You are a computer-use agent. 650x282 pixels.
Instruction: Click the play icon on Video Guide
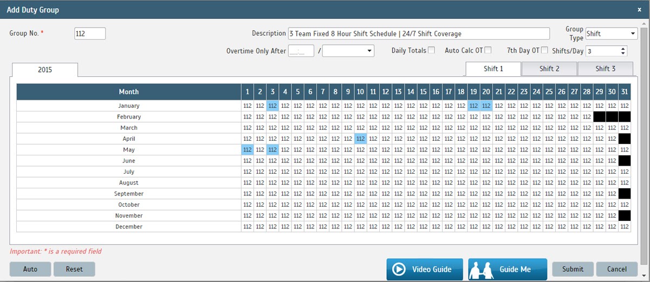(x=399, y=269)
